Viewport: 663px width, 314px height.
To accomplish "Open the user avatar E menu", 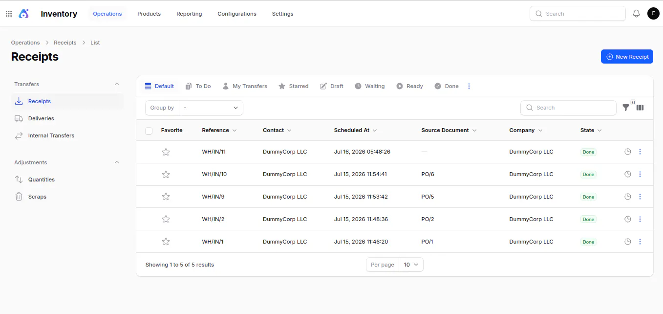I will pyautogui.click(x=653, y=14).
